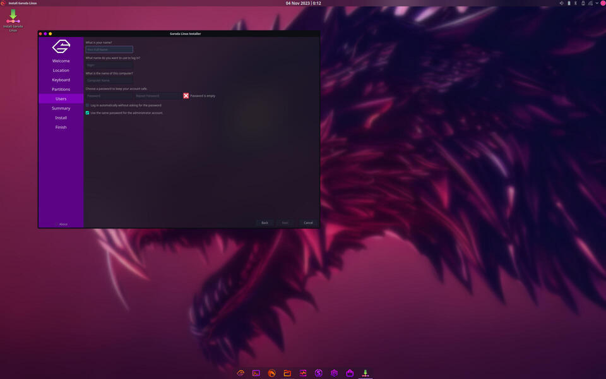Open About at the bottom of installer sidebar
Viewport: 606px width, 379px height.
pos(61,224)
